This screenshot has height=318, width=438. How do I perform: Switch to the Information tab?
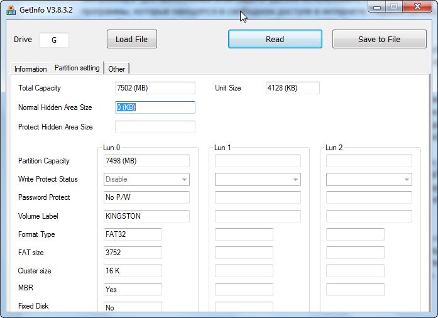pyautogui.click(x=30, y=69)
